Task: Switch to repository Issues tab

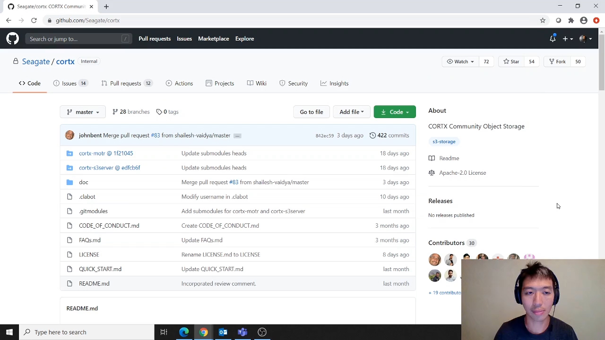Action: click(x=70, y=83)
